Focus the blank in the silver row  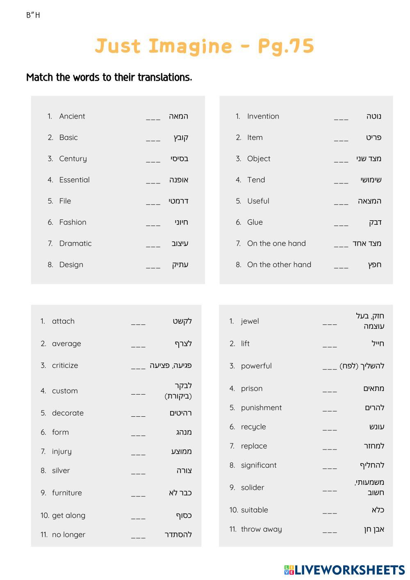tap(138, 471)
